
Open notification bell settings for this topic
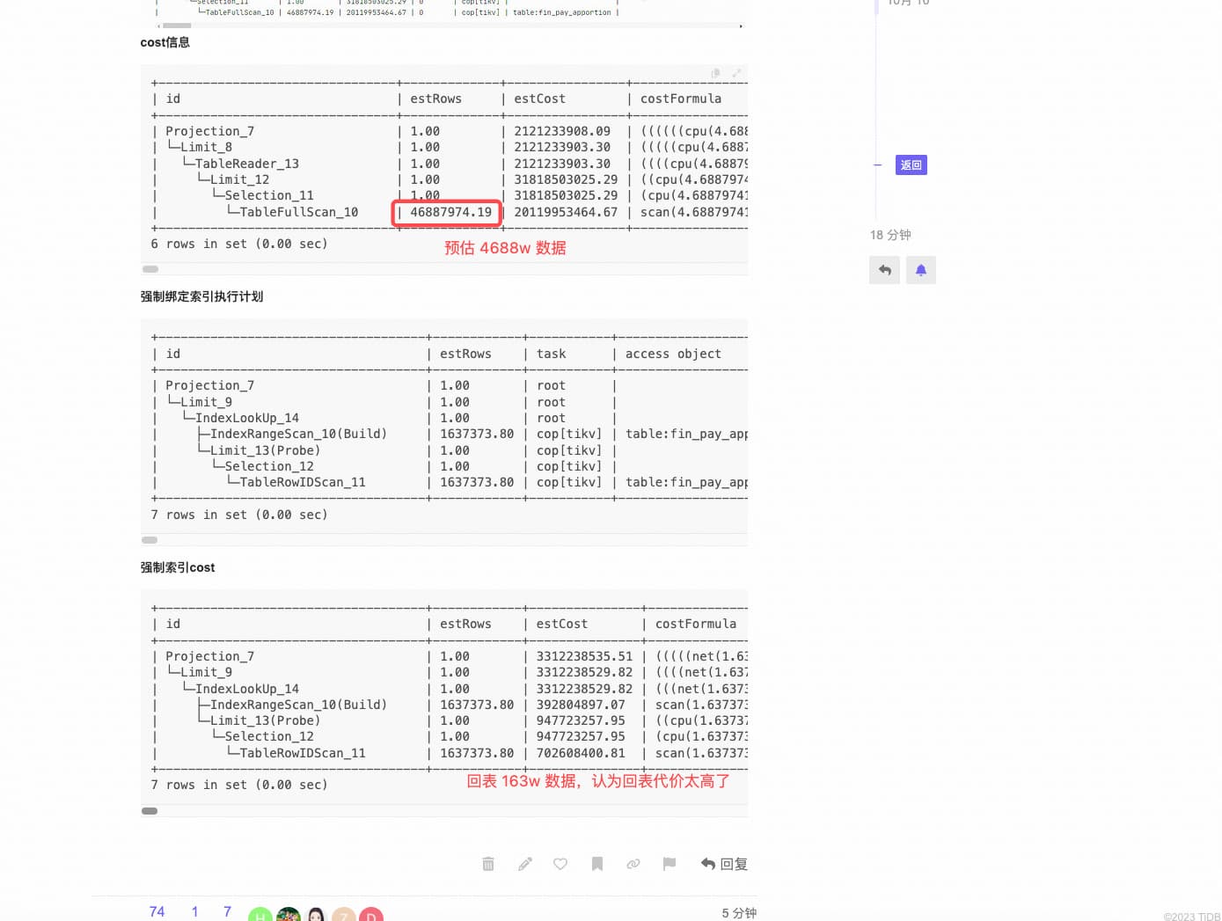pyautogui.click(x=921, y=270)
